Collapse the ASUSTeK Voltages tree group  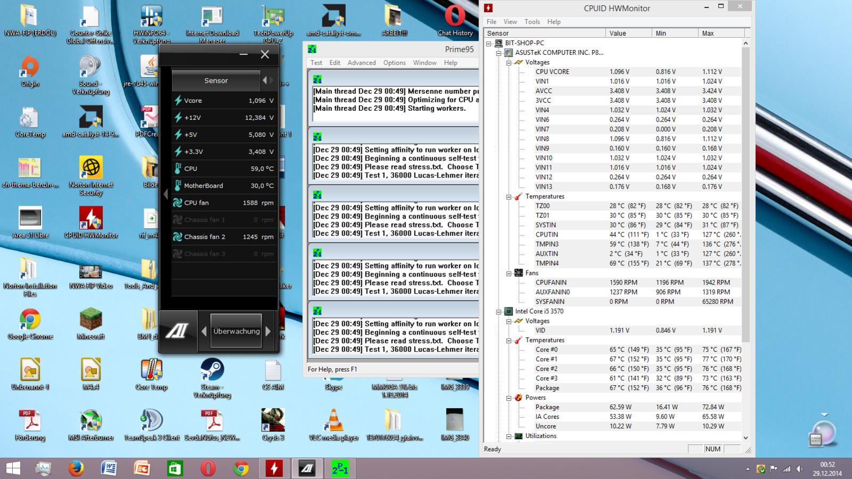coord(508,62)
